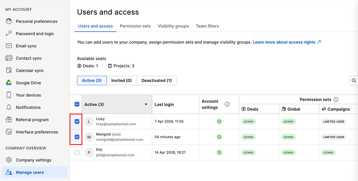This screenshot has width=358, height=181.
Task: Click the Permission sets info icon
Action: pos(336,100)
